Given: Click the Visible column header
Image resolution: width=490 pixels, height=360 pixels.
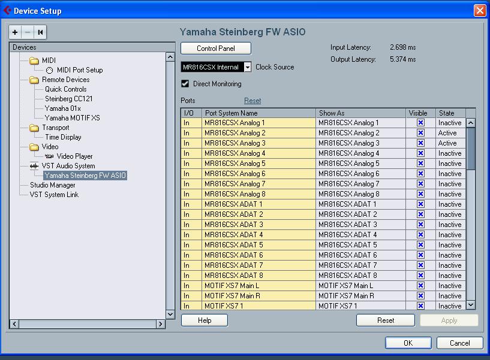Looking at the screenshot, I should (x=420, y=113).
